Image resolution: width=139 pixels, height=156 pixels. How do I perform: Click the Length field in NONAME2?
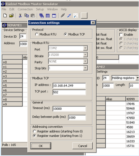pyautogui.click(x=134, y=86)
